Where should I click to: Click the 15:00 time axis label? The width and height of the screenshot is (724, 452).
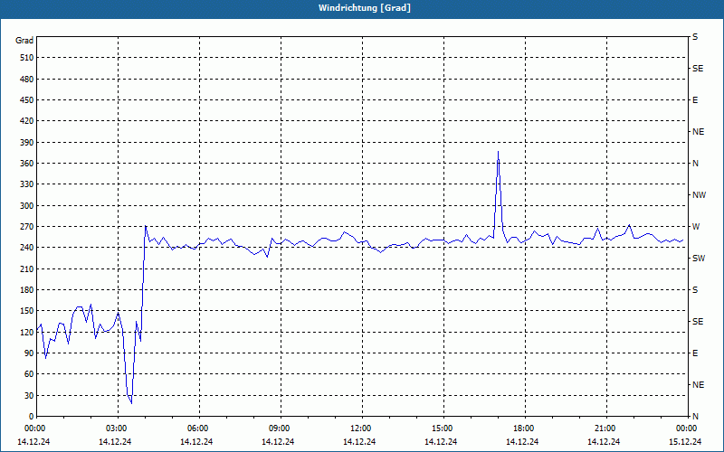(443, 428)
